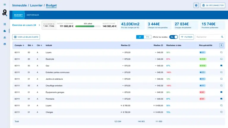The height and width of the screenshot is (128, 228).
Task: Click the R75 badge on first Loyers row
Action: point(202,52)
